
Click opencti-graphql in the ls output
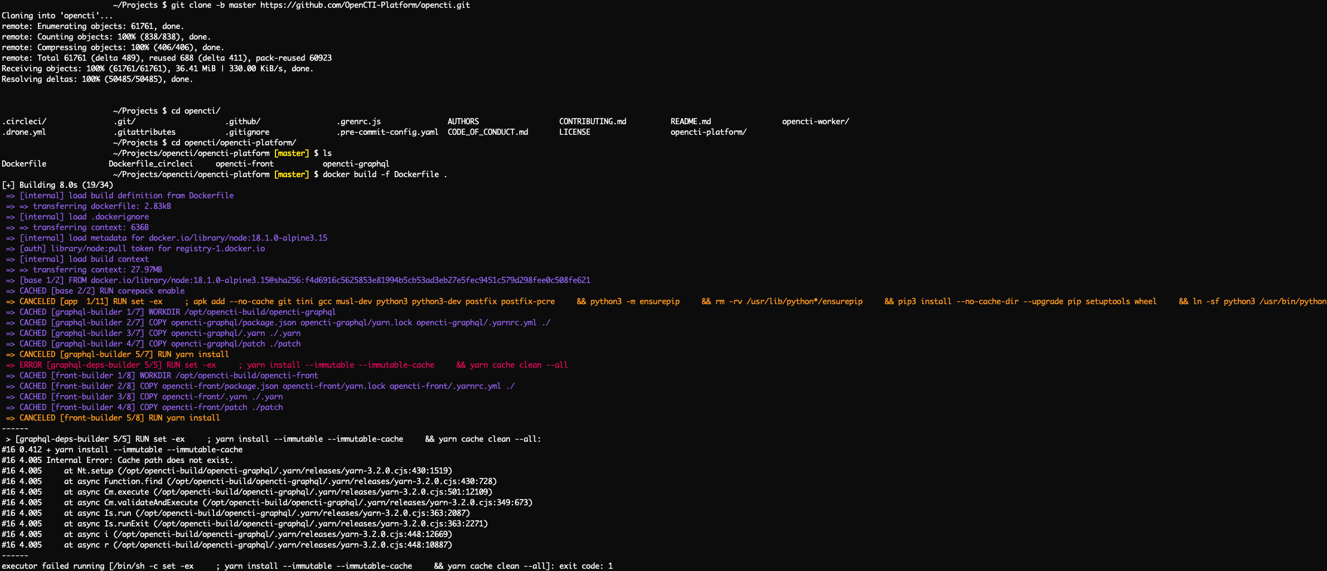tap(356, 164)
